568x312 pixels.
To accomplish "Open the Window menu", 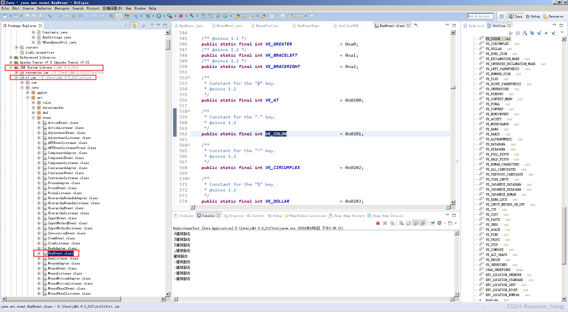I will coord(140,8).
